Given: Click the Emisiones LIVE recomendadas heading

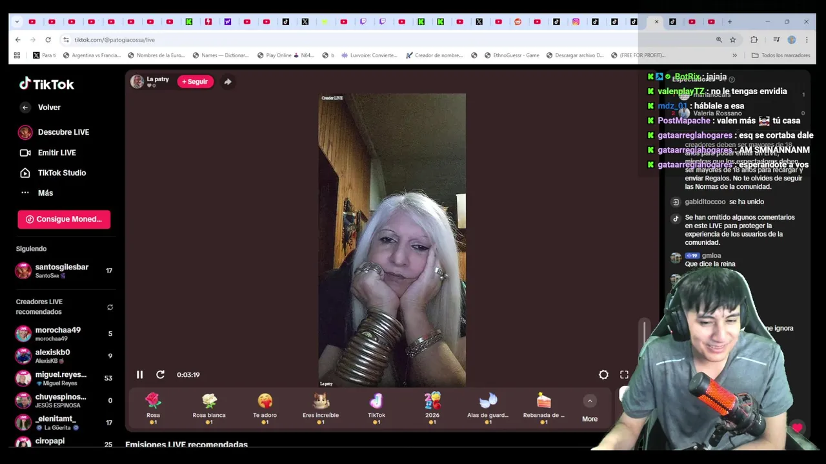Looking at the screenshot, I should (x=186, y=445).
